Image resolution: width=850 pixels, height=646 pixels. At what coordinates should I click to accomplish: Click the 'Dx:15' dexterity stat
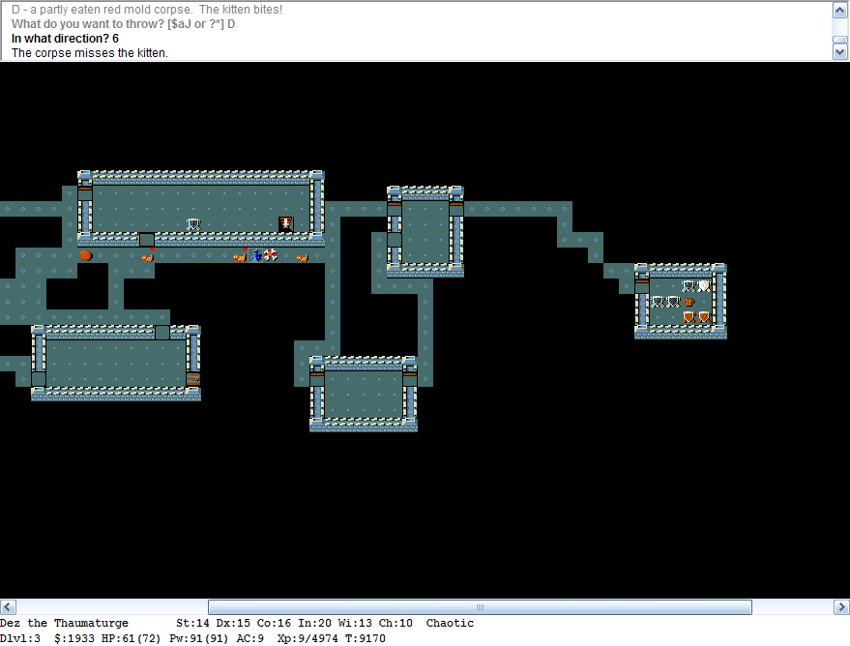point(233,623)
